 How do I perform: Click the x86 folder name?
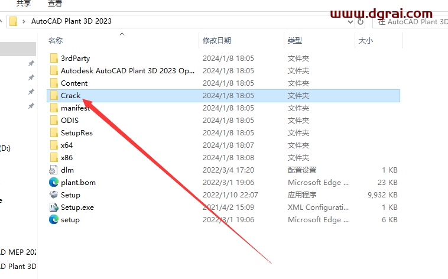[x=67, y=158]
